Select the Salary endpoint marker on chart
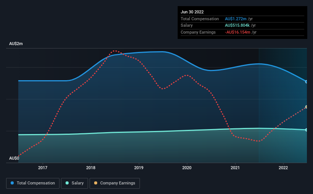The width and height of the screenshot is (313, 194). pos(306,130)
